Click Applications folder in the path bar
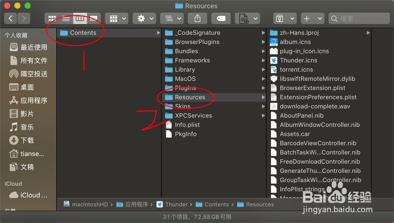The height and width of the screenshot is (223, 394). pos(132,204)
